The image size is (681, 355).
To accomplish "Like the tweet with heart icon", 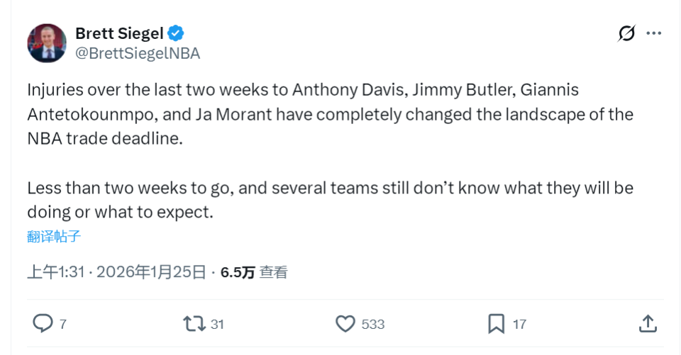I will tap(345, 324).
